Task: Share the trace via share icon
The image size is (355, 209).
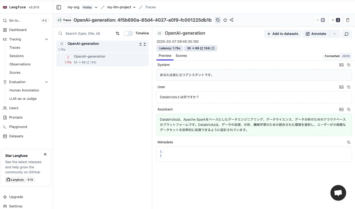Action: tap(231, 20)
